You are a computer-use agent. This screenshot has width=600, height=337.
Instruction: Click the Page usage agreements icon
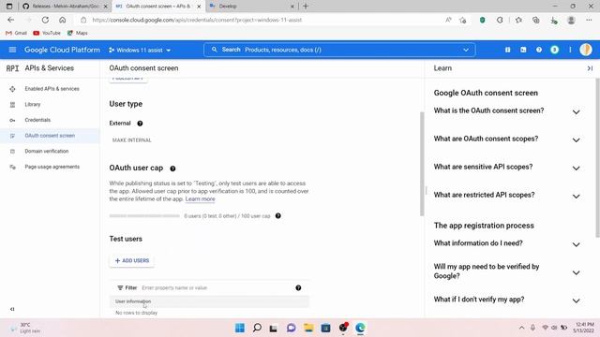pyautogui.click(x=12, y=167)
